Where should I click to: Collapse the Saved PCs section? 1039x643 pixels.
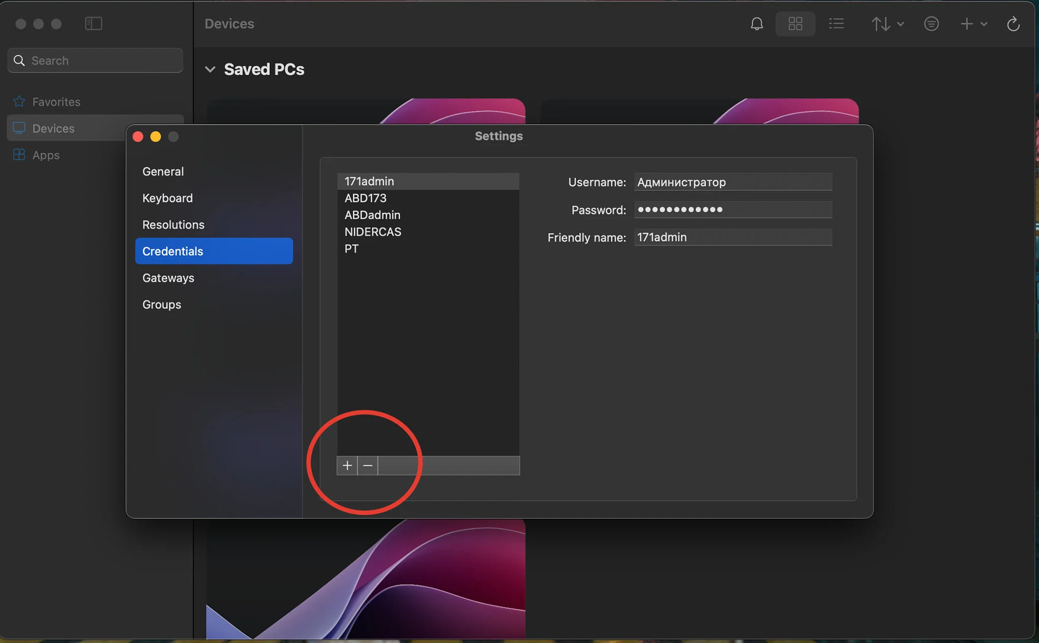tap(210, 69)
